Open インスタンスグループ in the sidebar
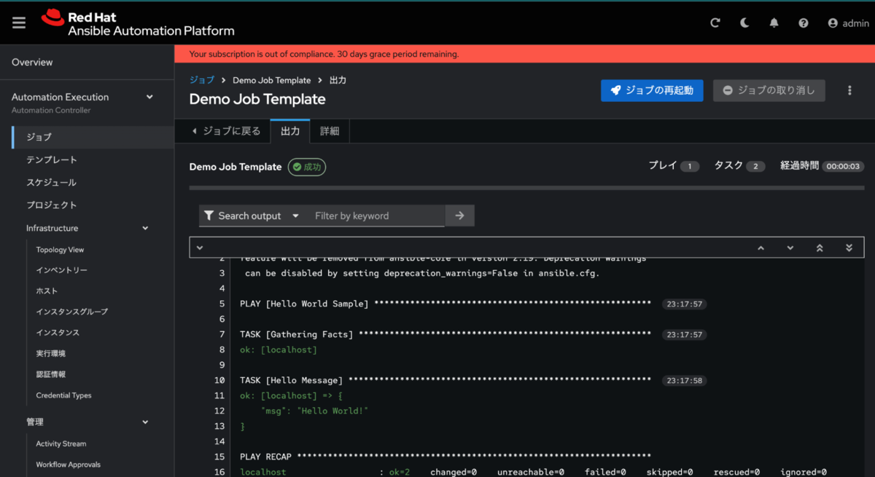 71,312
